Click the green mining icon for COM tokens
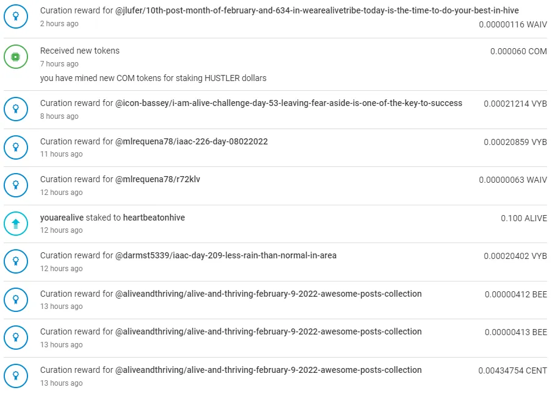 coord(16,57)
